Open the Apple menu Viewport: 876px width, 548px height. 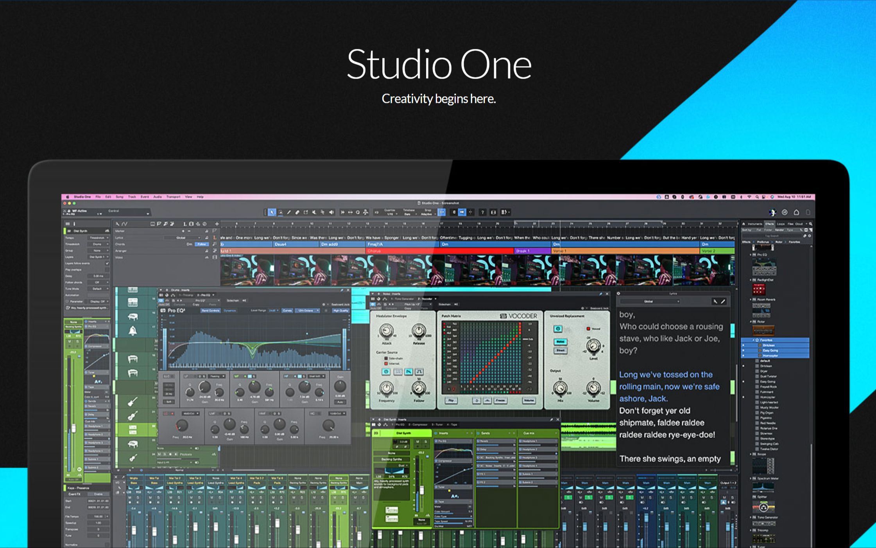tap(67, 197)
